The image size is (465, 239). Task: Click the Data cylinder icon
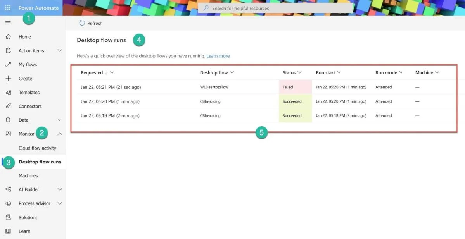8,120
